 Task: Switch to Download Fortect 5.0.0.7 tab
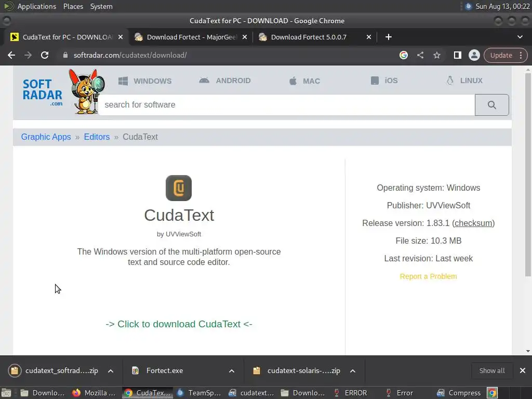point(315,37)
